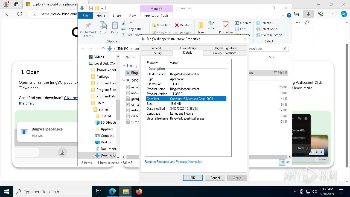Expand the Move to dropdown
Viewport: 350px width, 197px height.
pyautogui.click(x=170, y=25)
